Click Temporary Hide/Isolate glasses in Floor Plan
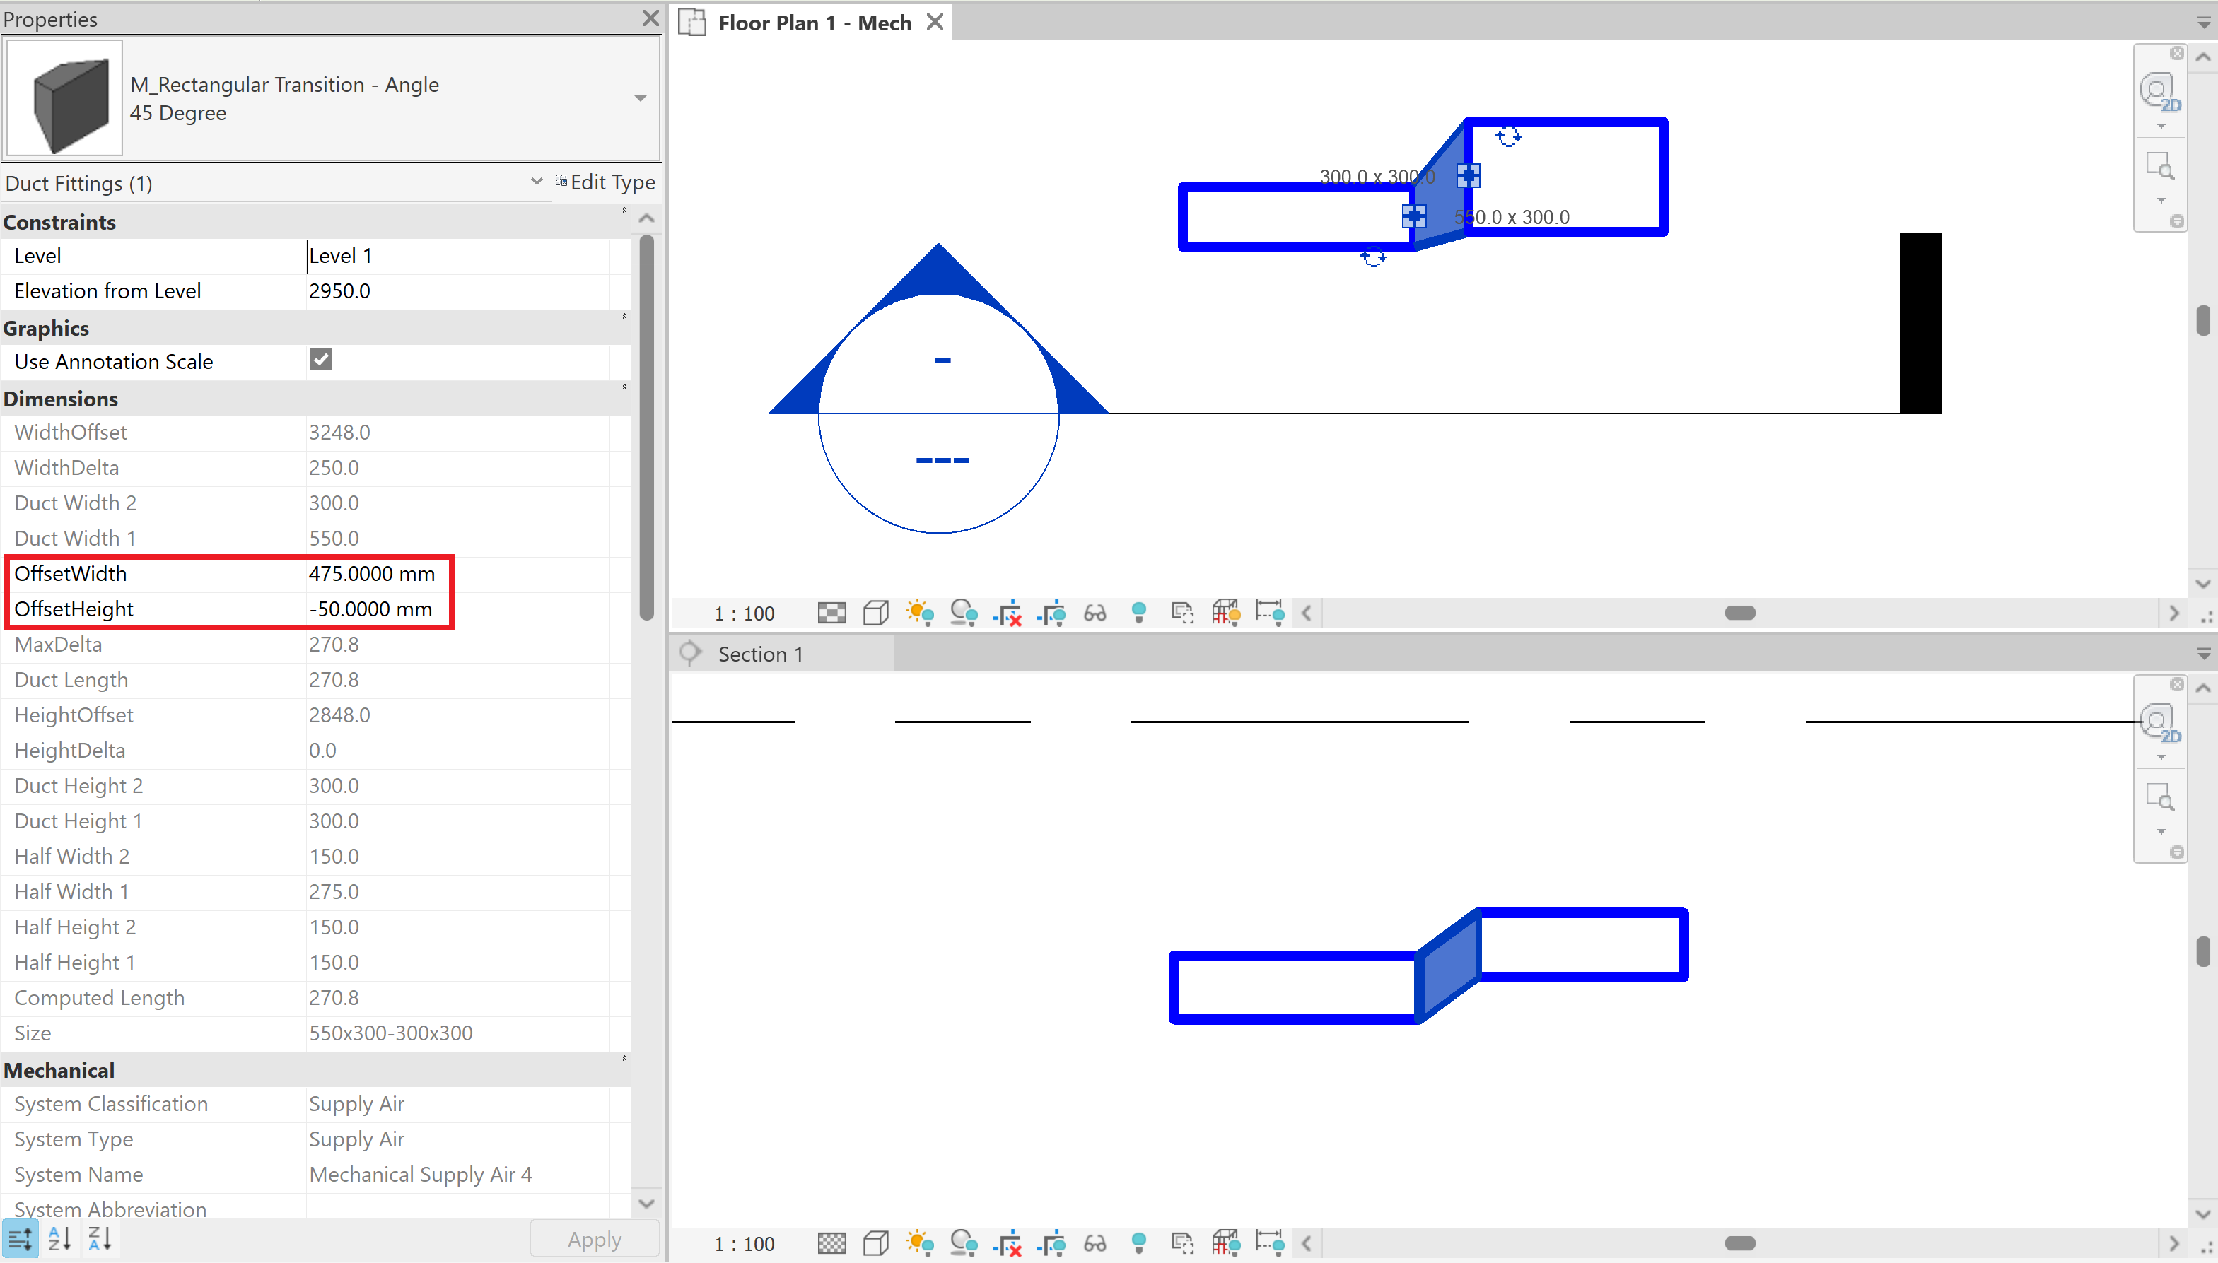 1095,613
